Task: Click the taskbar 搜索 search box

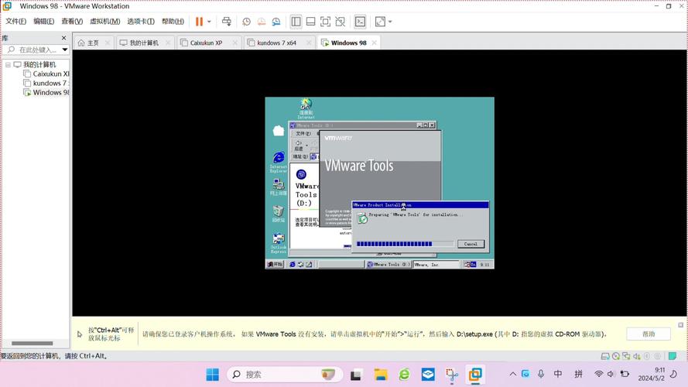Action: (284, 375)
